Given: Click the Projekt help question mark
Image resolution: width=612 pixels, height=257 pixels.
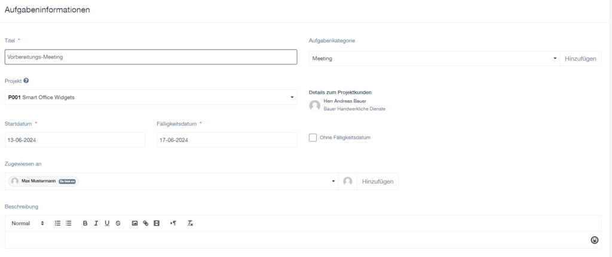Looking at the screenshot, I should click(26, 80).
